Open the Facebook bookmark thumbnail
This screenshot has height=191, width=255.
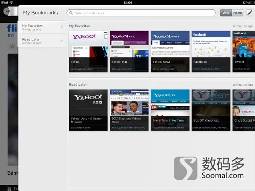[211, 52]
